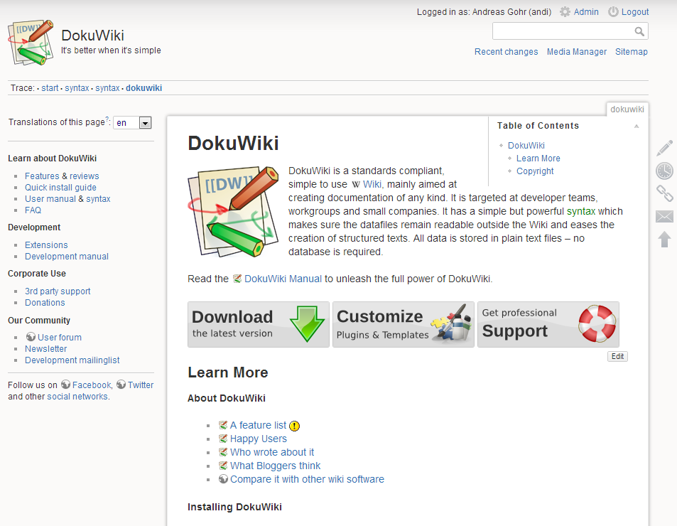This screenshot has height=526, width=677.
Task: Go to the Sitemap
Action: click(631, 52)
